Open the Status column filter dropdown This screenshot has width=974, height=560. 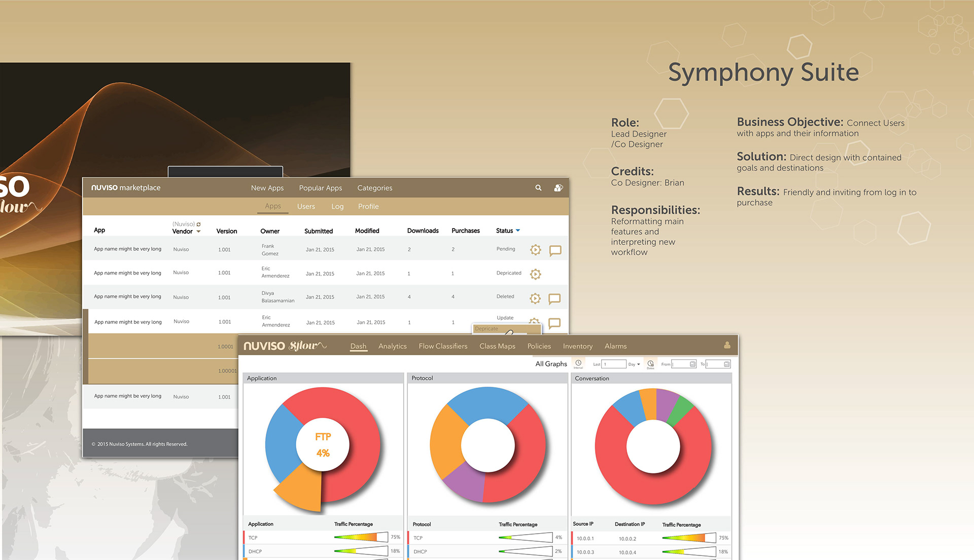[x=517, y=231]
